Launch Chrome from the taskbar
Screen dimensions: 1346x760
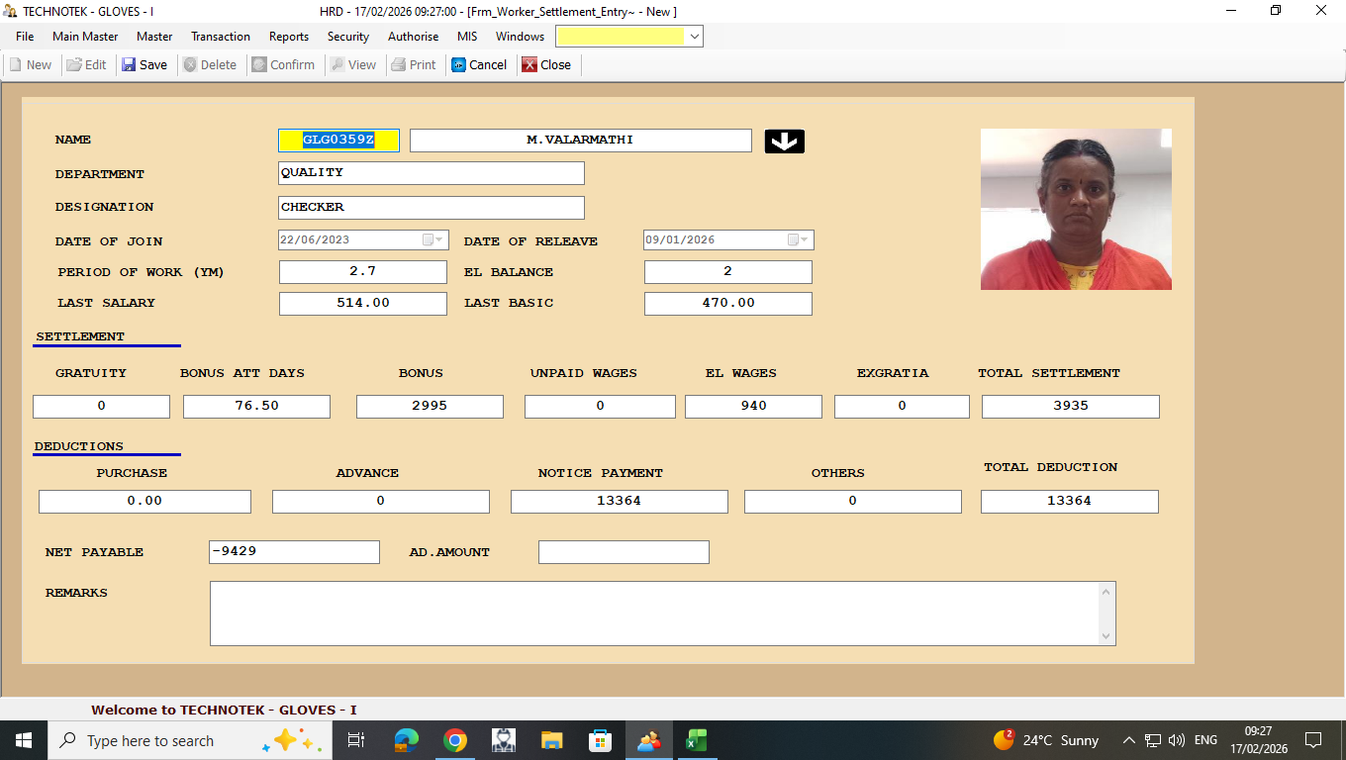click(x=455, y=740)
